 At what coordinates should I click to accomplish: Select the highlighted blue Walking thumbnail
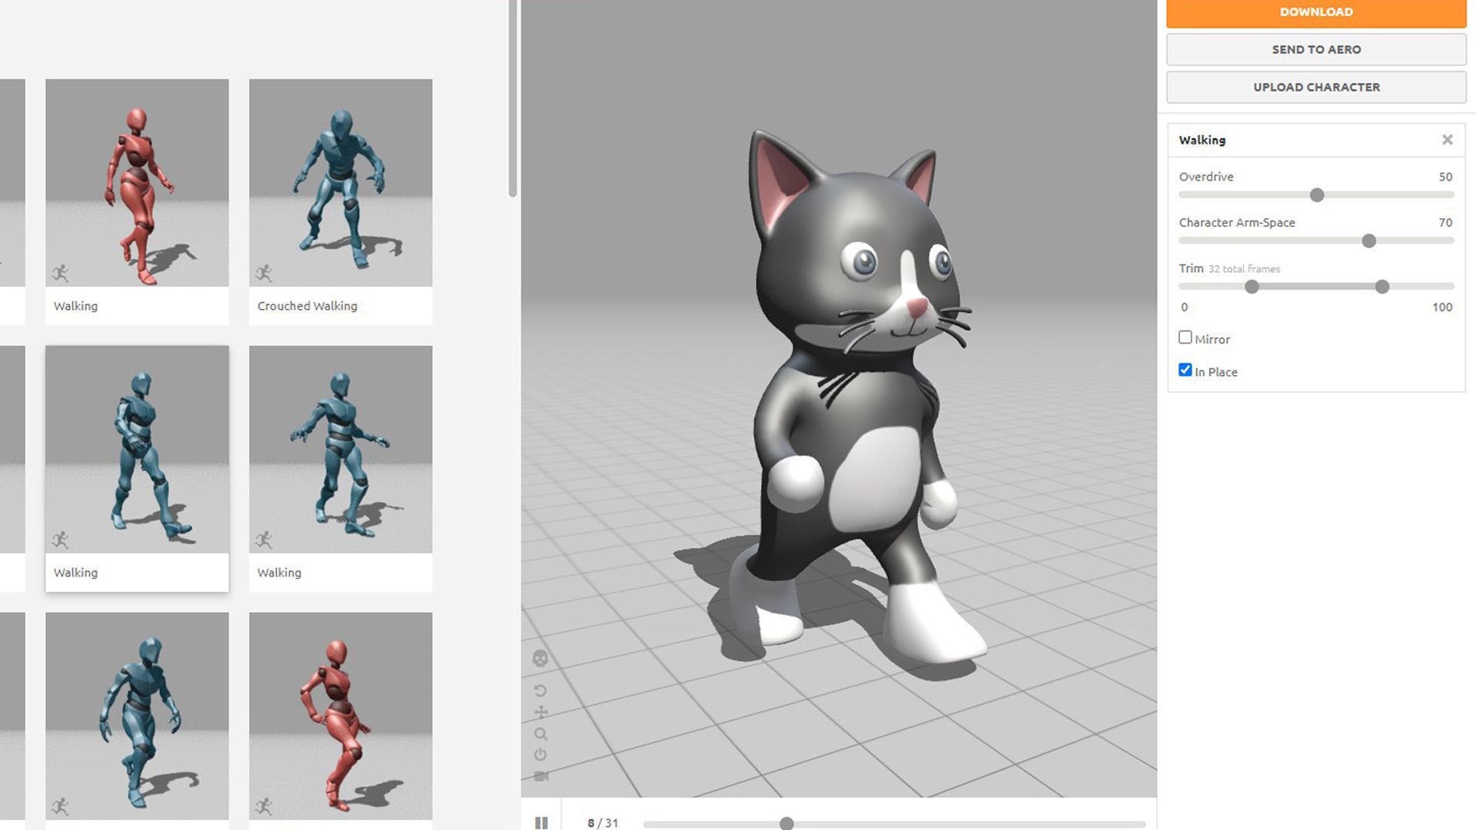coord(137,450)
